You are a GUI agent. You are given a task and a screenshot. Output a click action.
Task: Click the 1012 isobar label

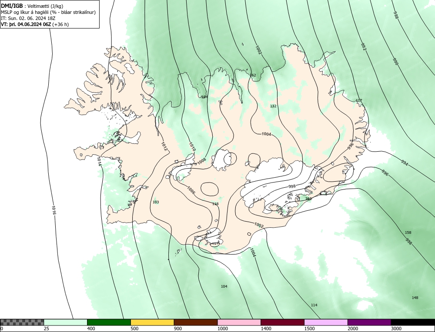click(164, 146)
